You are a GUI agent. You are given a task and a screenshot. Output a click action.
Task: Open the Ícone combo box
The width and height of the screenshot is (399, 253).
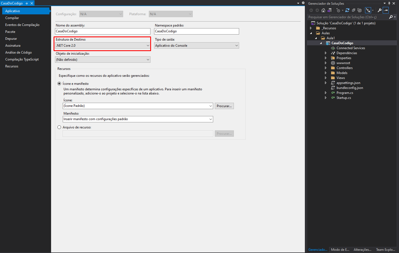coord(138,106)
